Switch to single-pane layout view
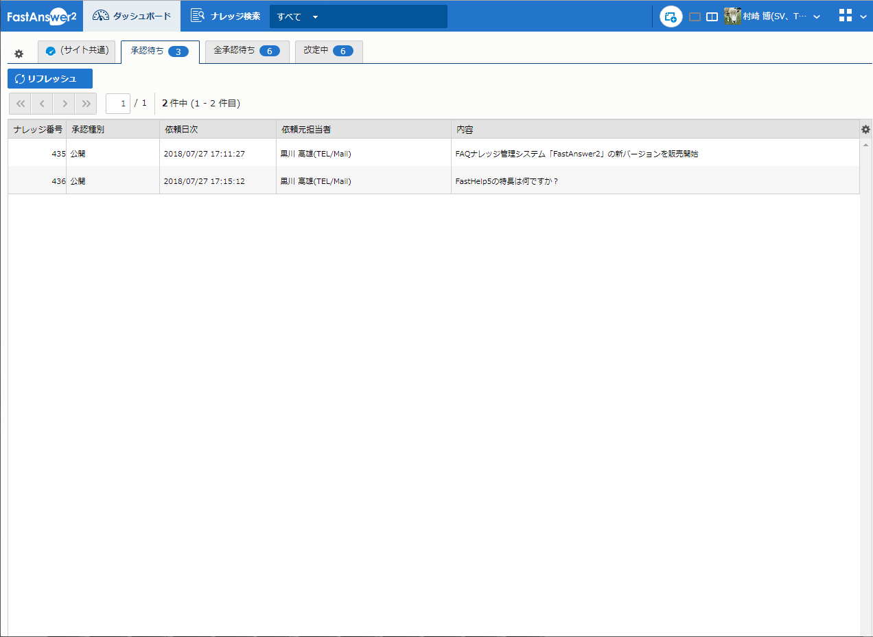The image size is (873, 637). [x=695, y=17]
